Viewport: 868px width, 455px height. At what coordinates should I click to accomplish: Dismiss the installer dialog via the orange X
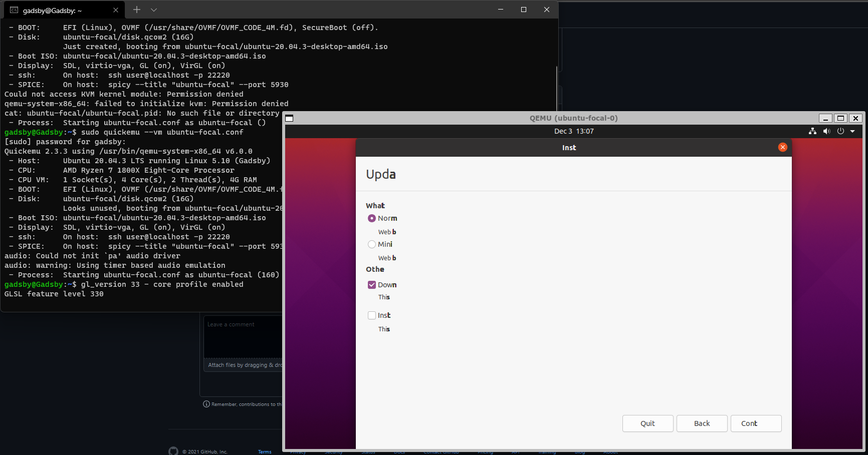pos(783,147)
